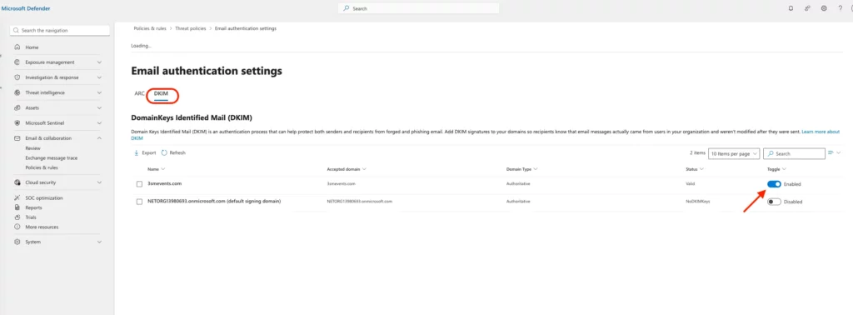Click the Exposure management icon

pos(17,62)
